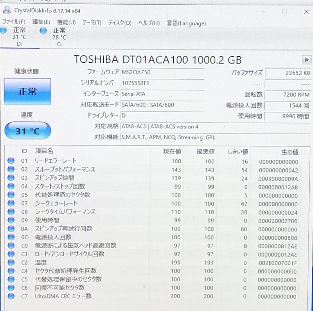Click the blue status dot beside 温度
The width and height of the screenshot is (313, 311).
point(11,262)
